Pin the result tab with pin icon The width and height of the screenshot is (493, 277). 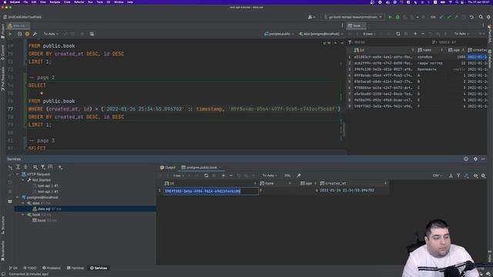(299, 175)
